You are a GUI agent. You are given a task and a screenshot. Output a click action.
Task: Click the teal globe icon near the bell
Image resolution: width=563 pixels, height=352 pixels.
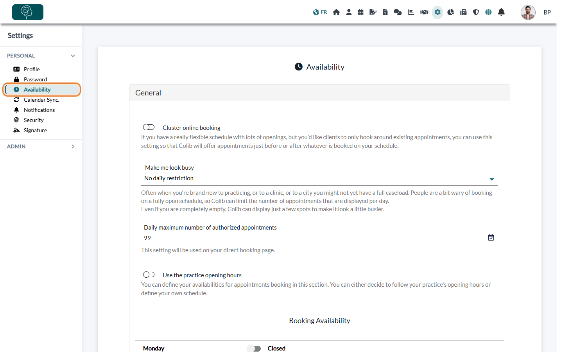point(488,12)
